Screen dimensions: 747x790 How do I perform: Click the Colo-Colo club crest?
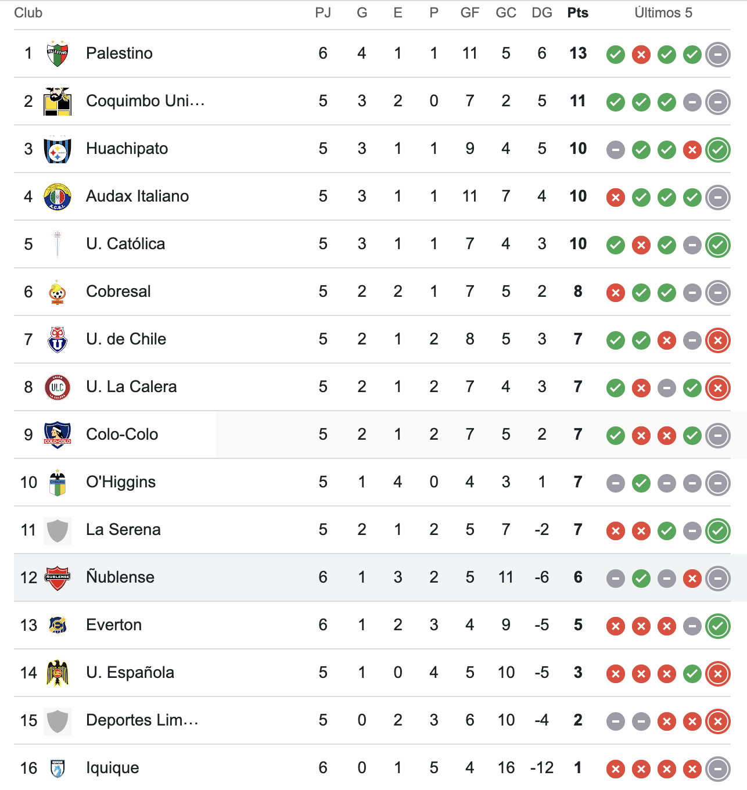[58, 435]
